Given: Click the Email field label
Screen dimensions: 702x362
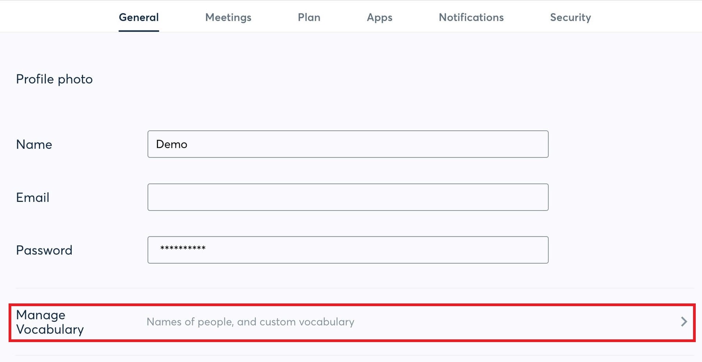Looking at the screenshot, I should (x=33, y=197).
